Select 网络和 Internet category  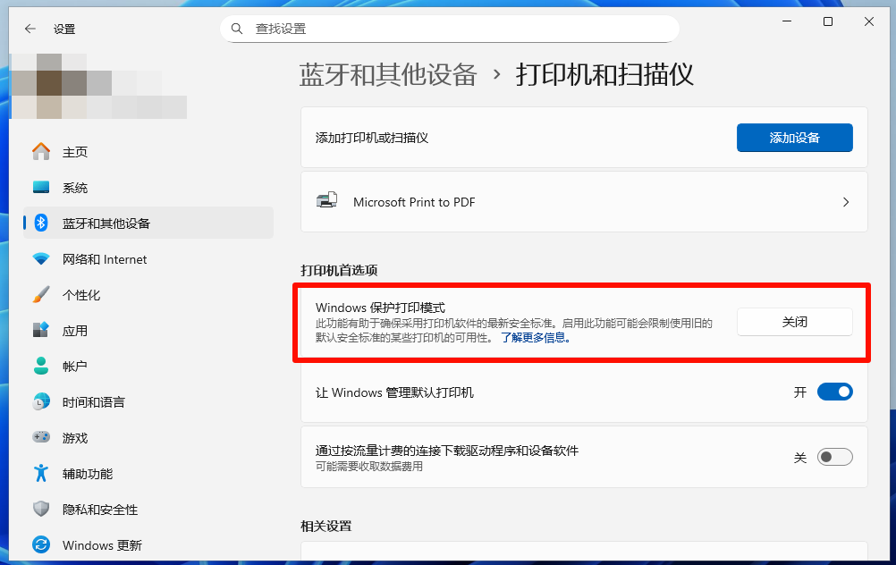[148, 259]
